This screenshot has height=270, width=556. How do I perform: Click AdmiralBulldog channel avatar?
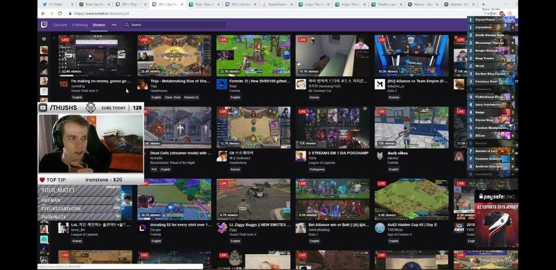coord(301,228)
